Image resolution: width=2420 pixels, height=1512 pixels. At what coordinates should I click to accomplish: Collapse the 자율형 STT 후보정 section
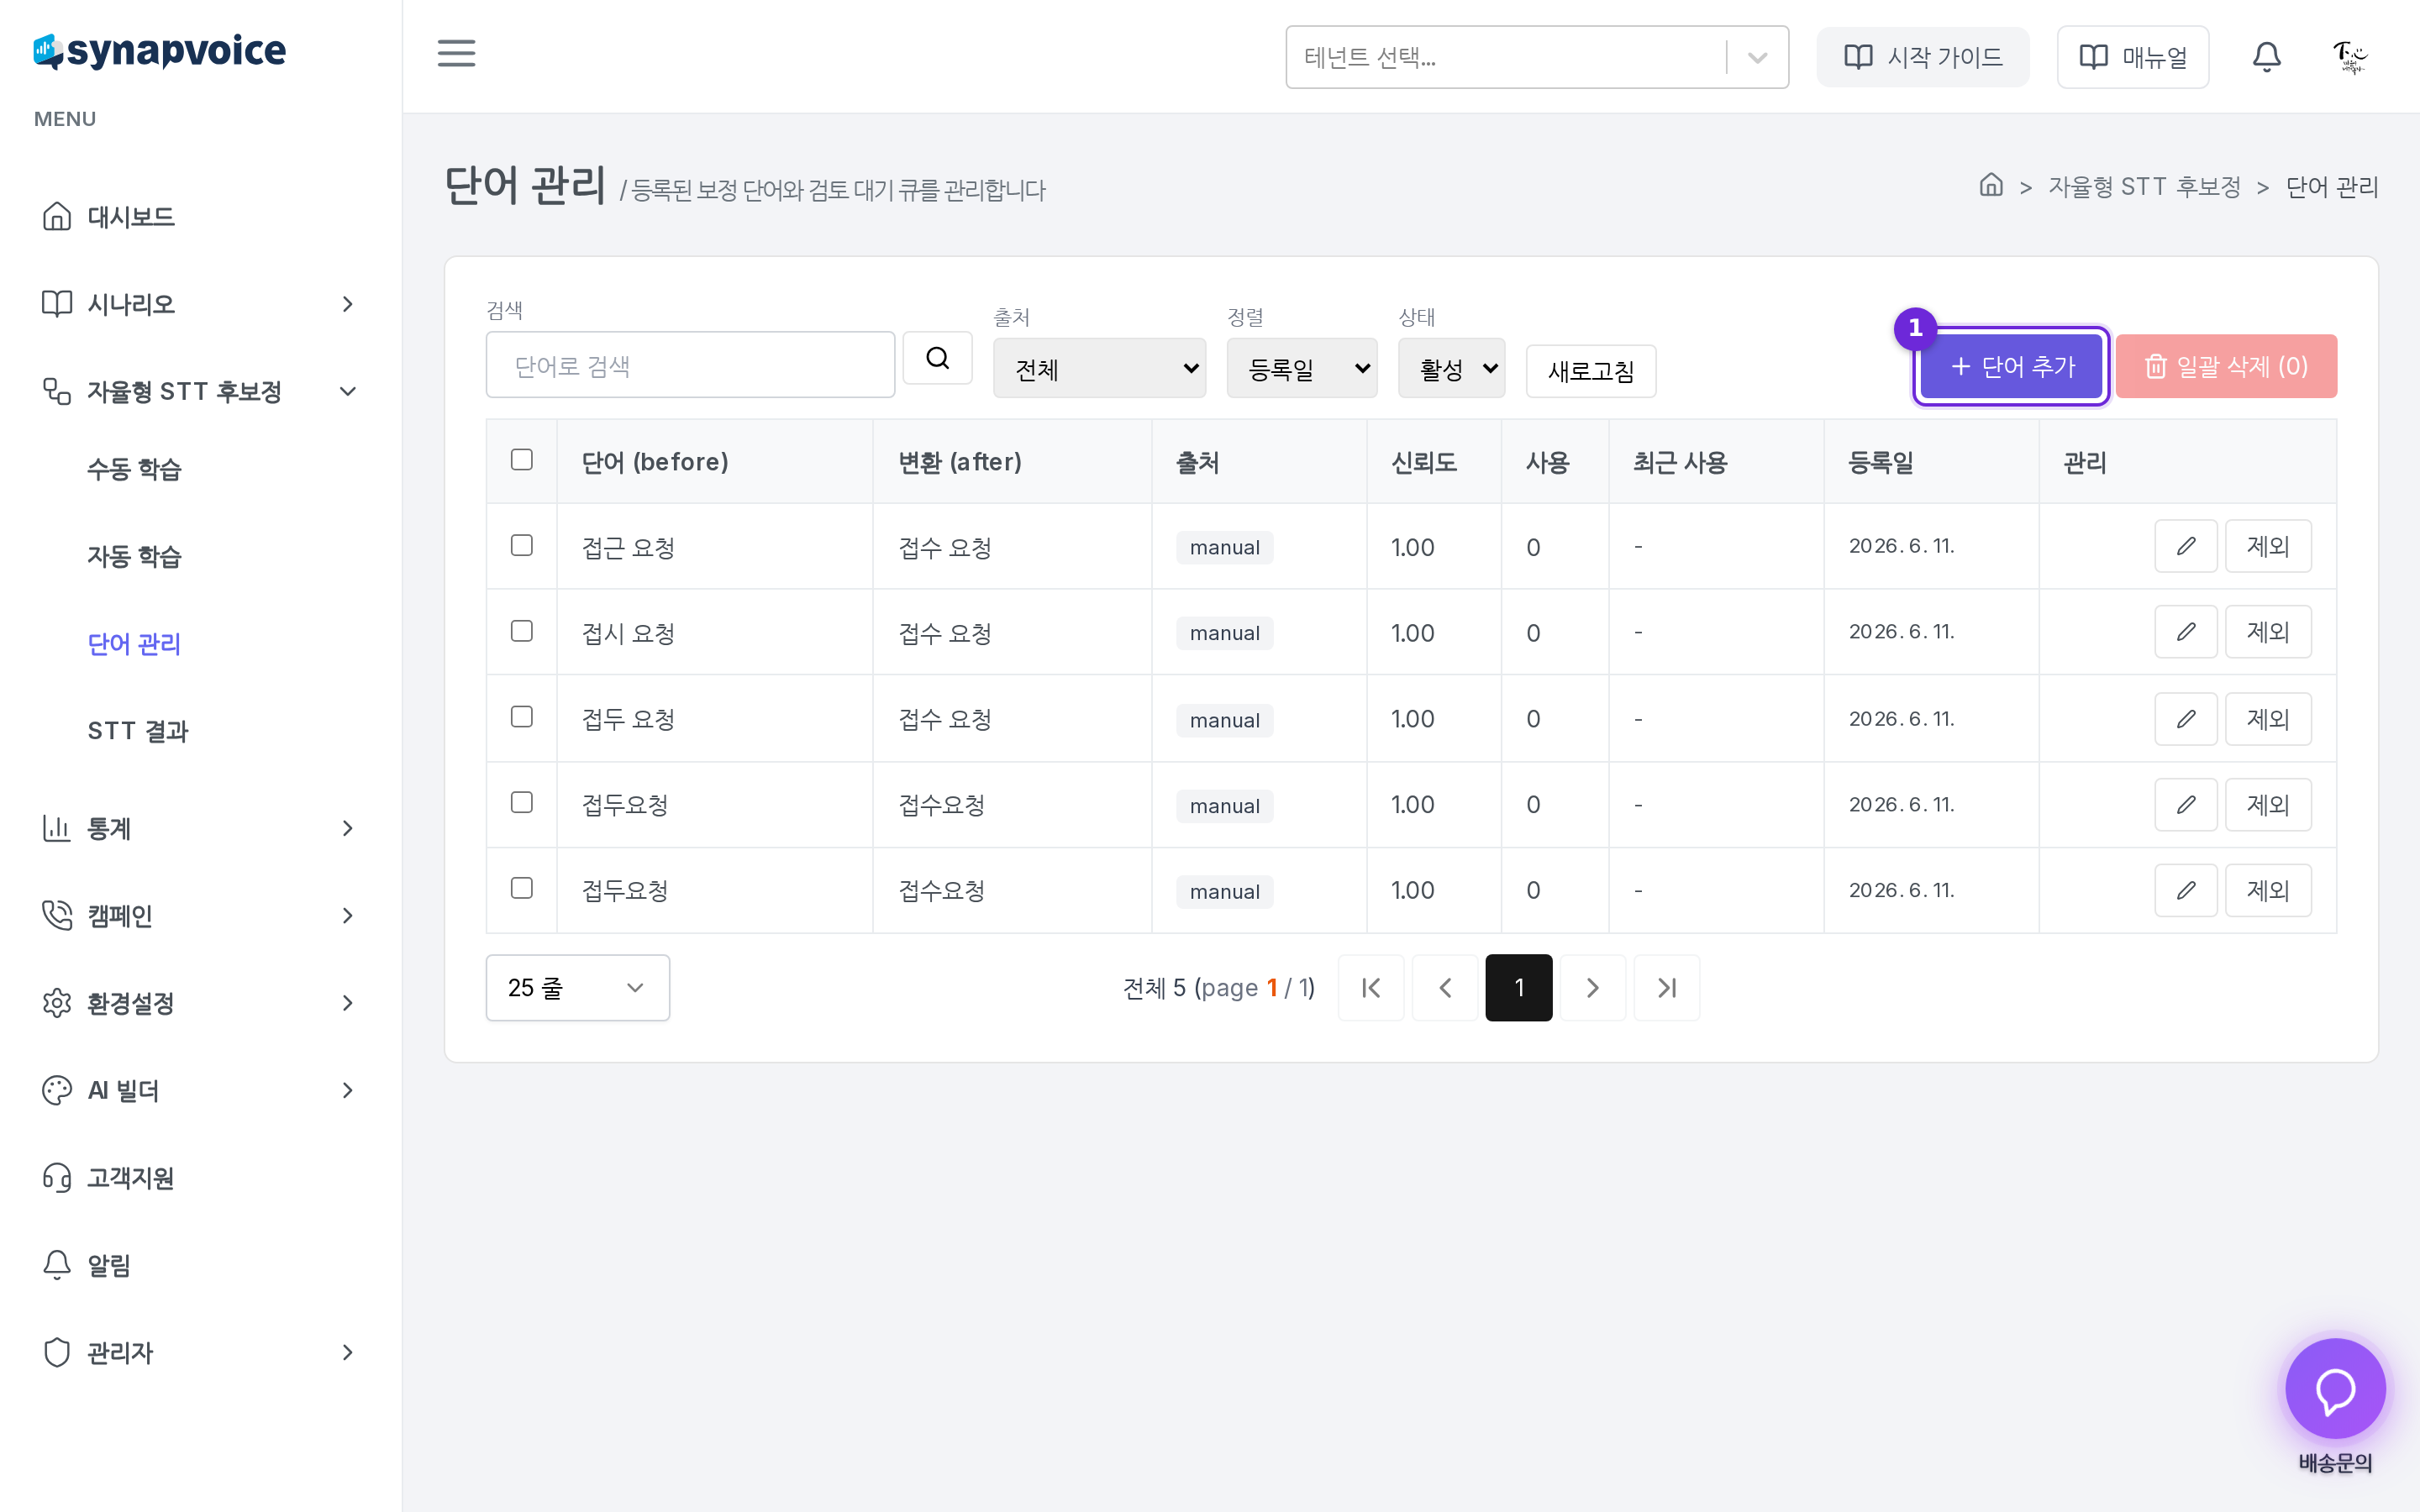pyautogui.click(x=200, y=391)
